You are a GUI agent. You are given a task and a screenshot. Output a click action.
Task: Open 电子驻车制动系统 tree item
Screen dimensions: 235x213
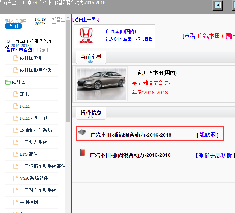pos(38,190)
